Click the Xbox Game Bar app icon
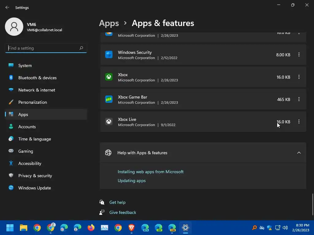The height and width of the screenshot is (235, 314). click(x=109, y=99)
